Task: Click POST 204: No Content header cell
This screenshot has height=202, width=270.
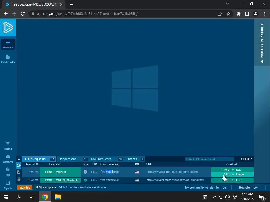Action: (60, 180)
